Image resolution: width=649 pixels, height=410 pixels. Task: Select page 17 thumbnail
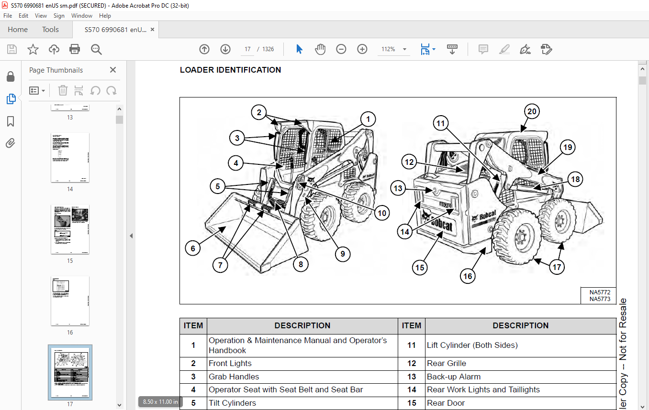[70, 372]
